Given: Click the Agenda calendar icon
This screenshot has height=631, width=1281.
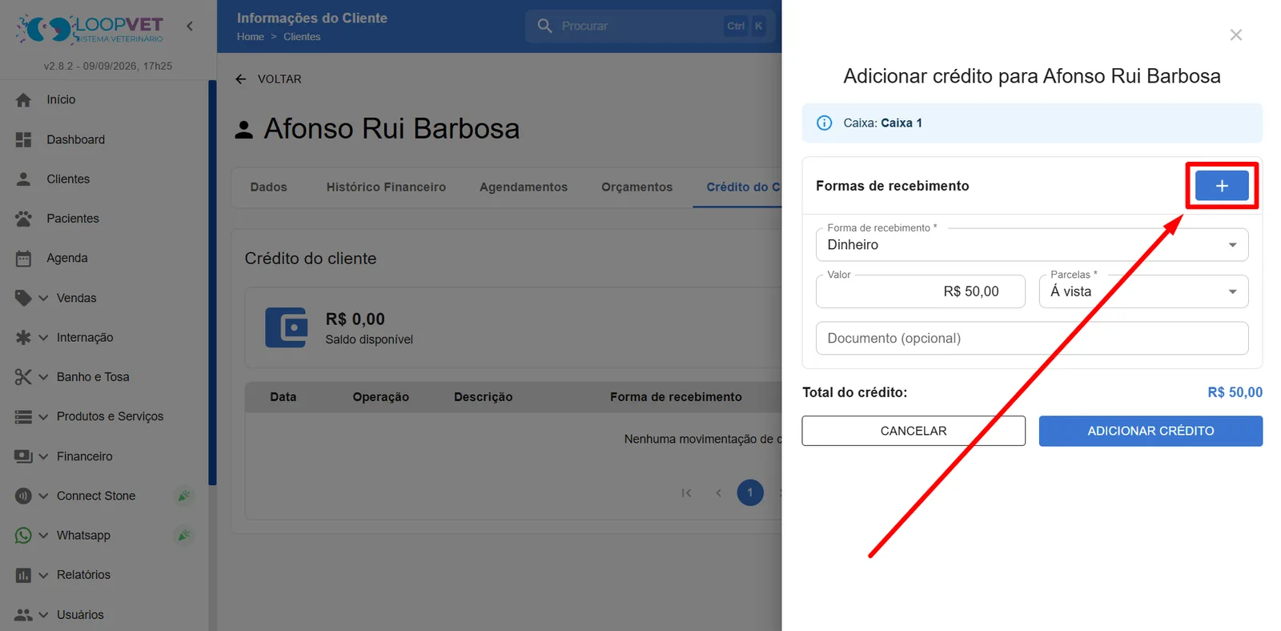Looking at the screenshot, I should pyautogui.click(x=23, y=258).
